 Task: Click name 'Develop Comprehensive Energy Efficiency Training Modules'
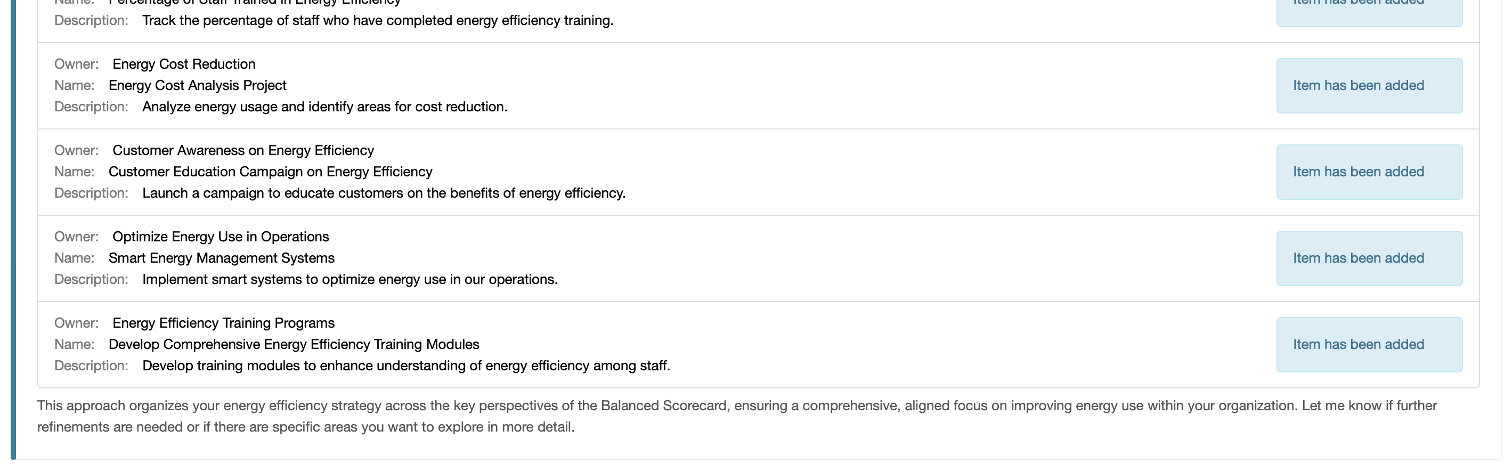tap(294, 345)
